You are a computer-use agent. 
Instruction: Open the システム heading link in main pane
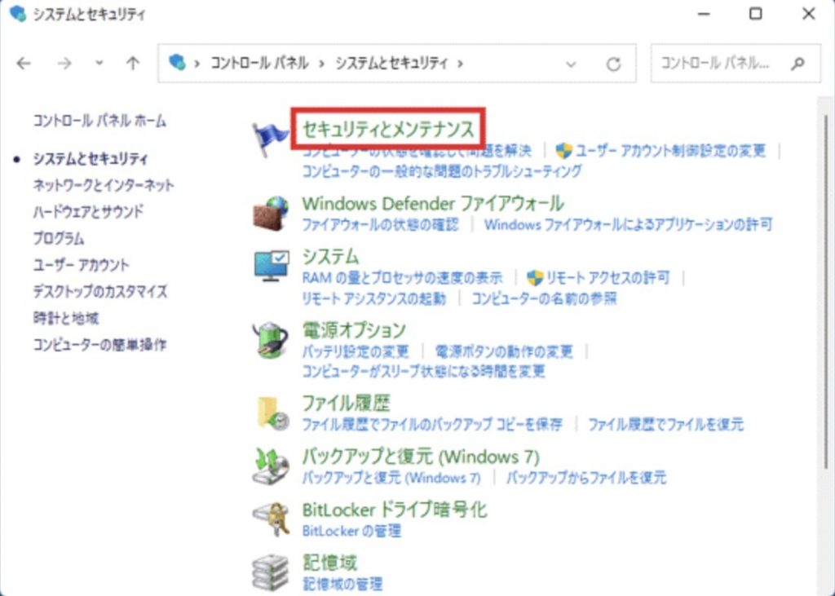331,257
